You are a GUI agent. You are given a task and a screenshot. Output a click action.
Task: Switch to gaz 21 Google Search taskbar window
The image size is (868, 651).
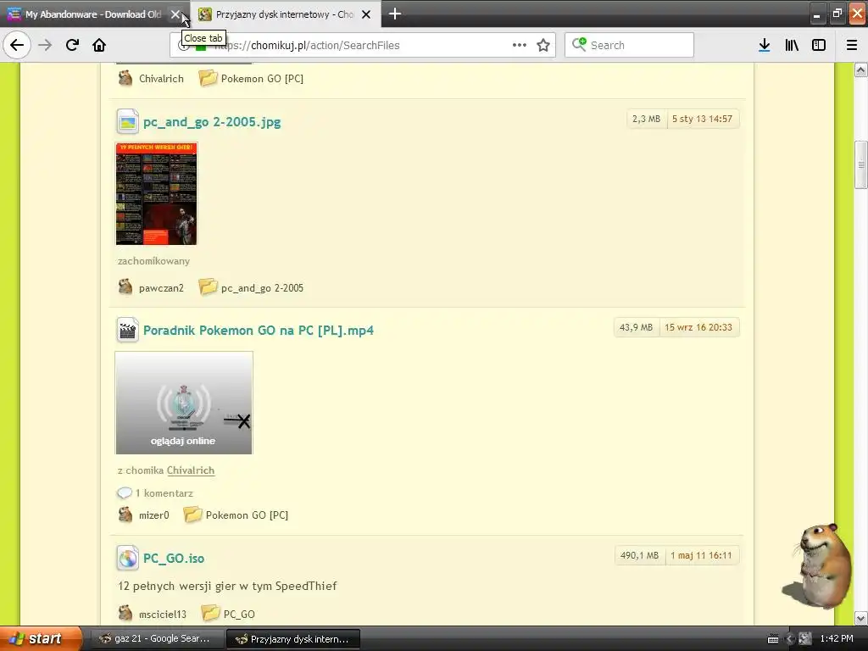point(158,639)
